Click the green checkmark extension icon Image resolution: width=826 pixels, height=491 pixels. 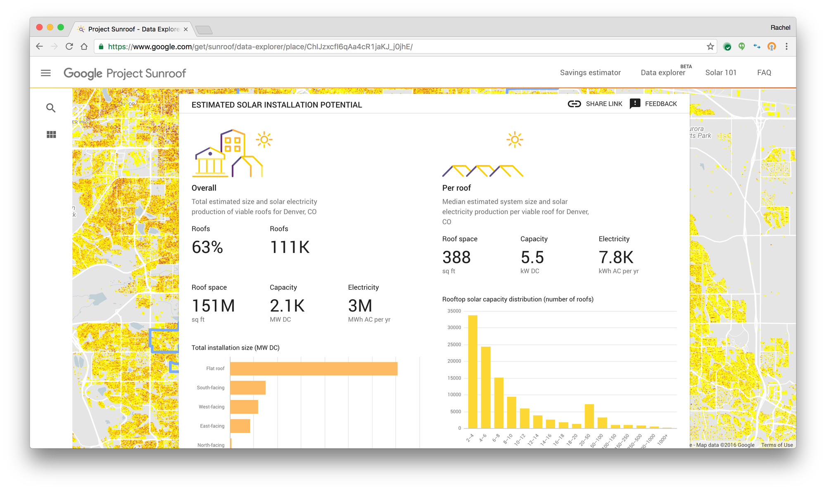(x=727, y=47)
